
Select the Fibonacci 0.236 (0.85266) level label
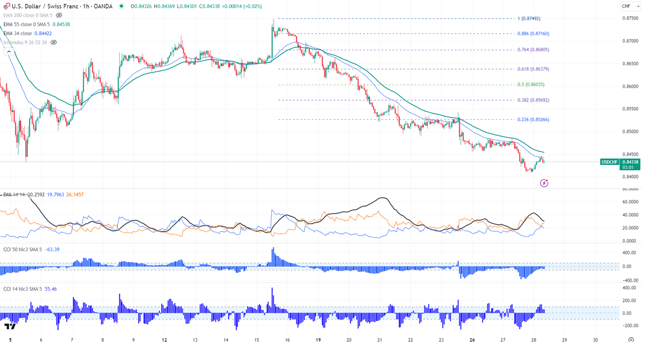[x=534, y=119]
